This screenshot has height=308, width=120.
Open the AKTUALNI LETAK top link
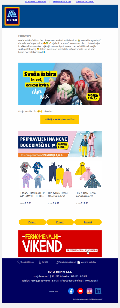(85, 2)
